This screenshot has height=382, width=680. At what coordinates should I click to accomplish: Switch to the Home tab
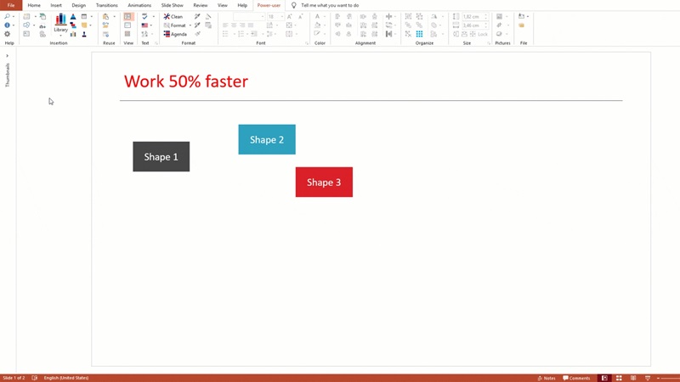pyautogui.click(x=34, y=5)
